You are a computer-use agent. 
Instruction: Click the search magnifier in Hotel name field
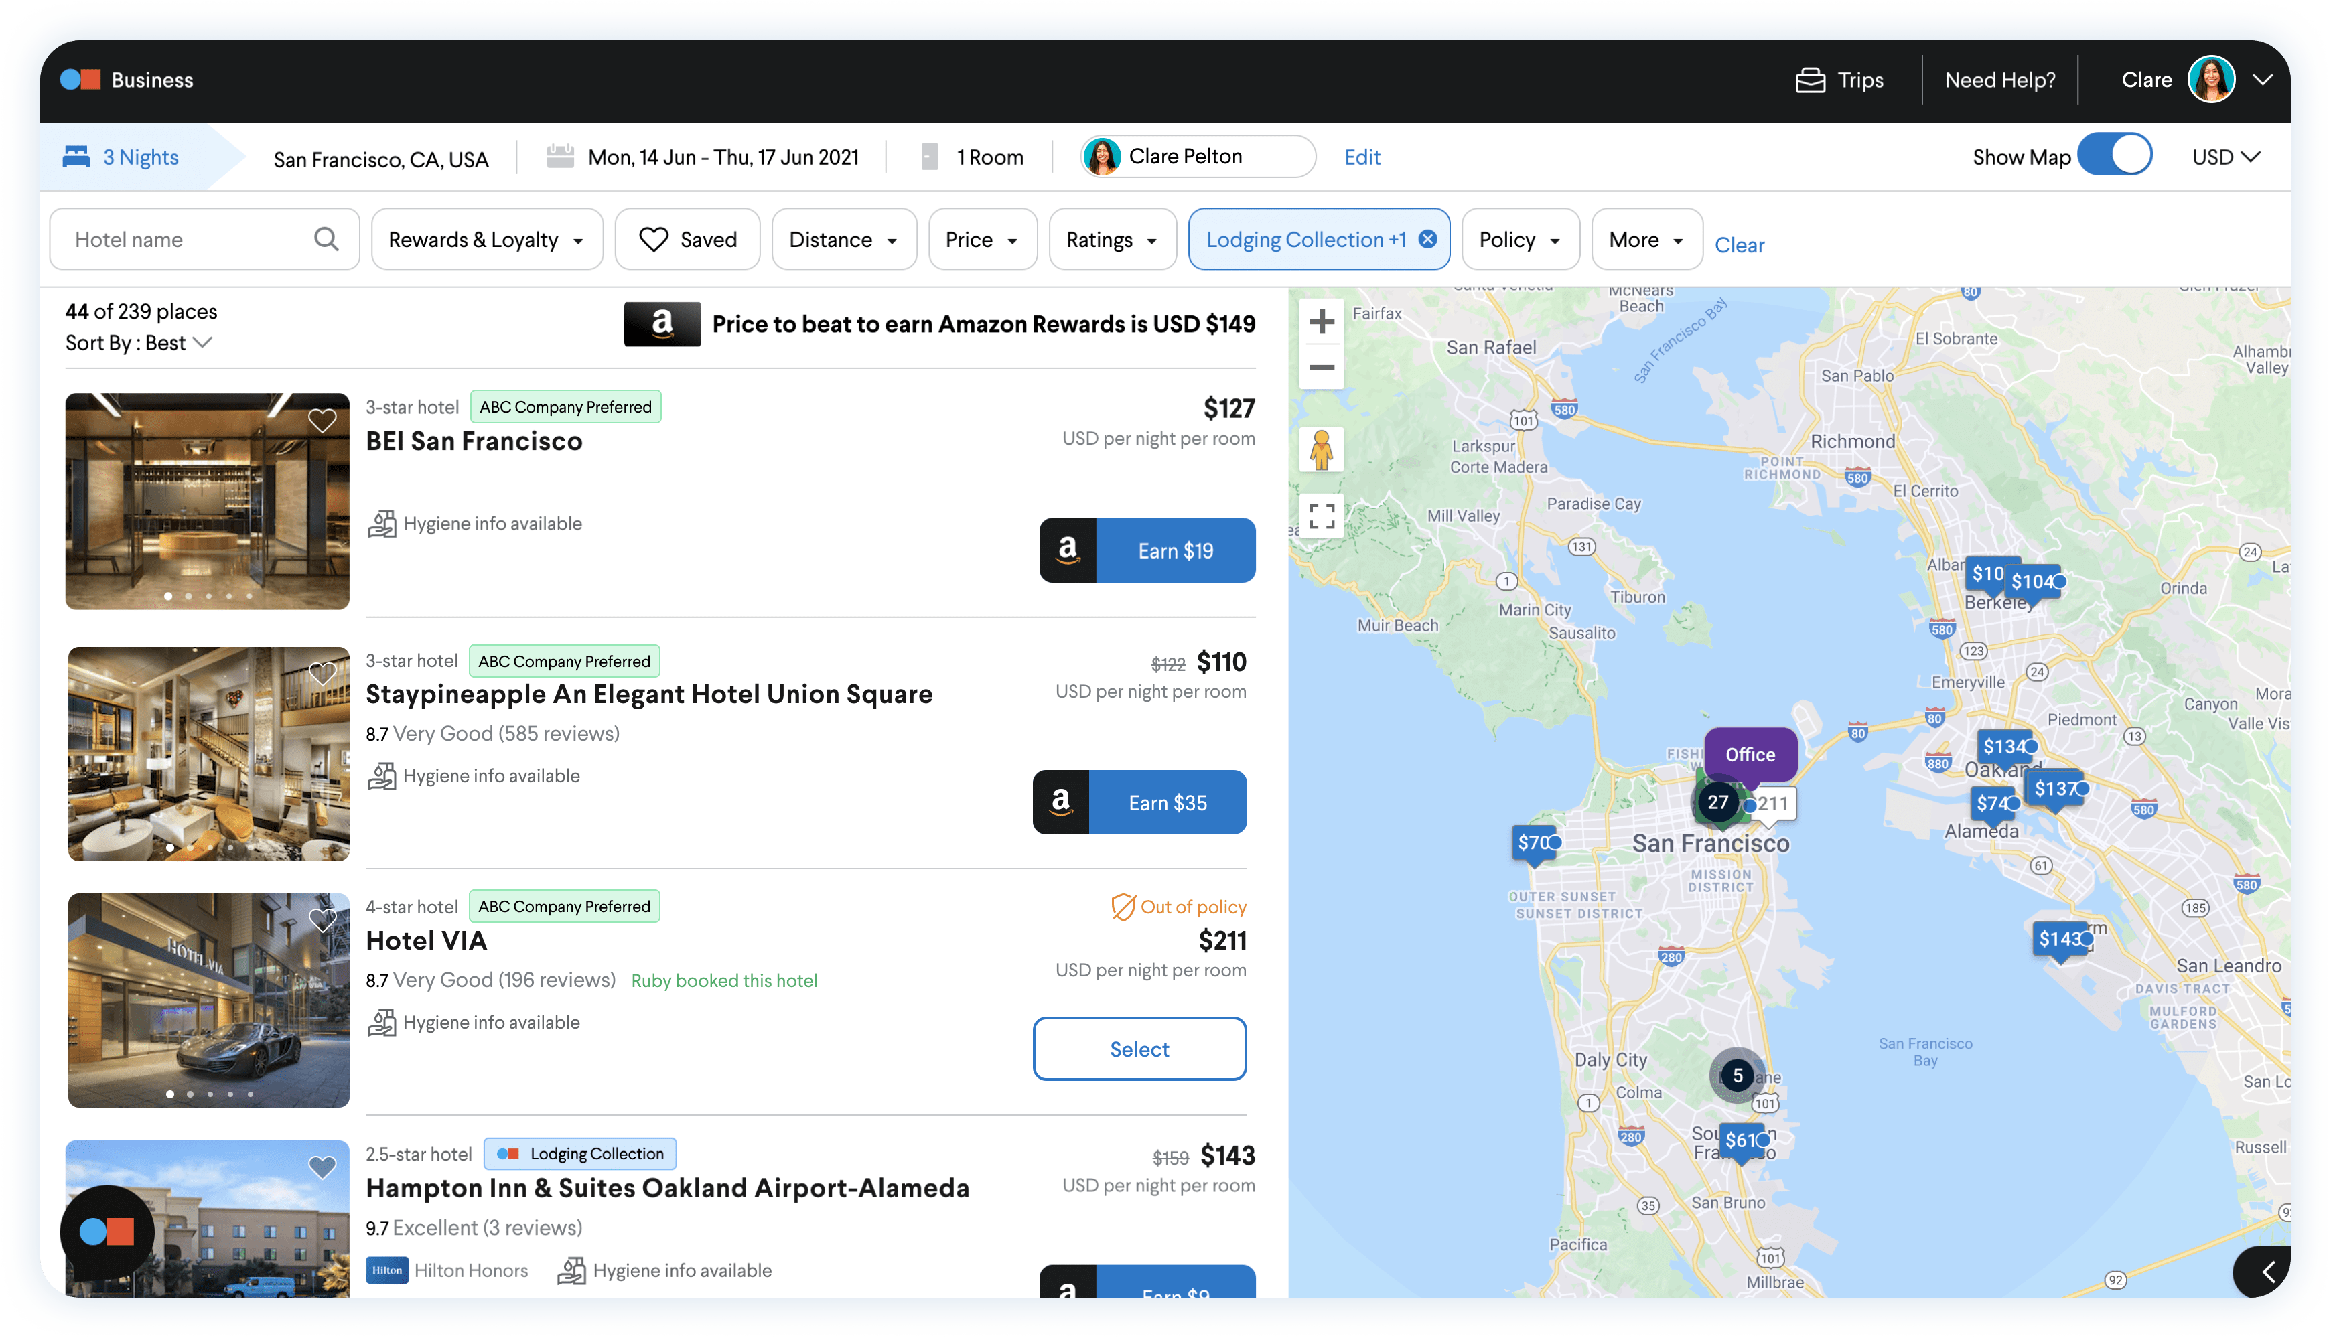326,239
